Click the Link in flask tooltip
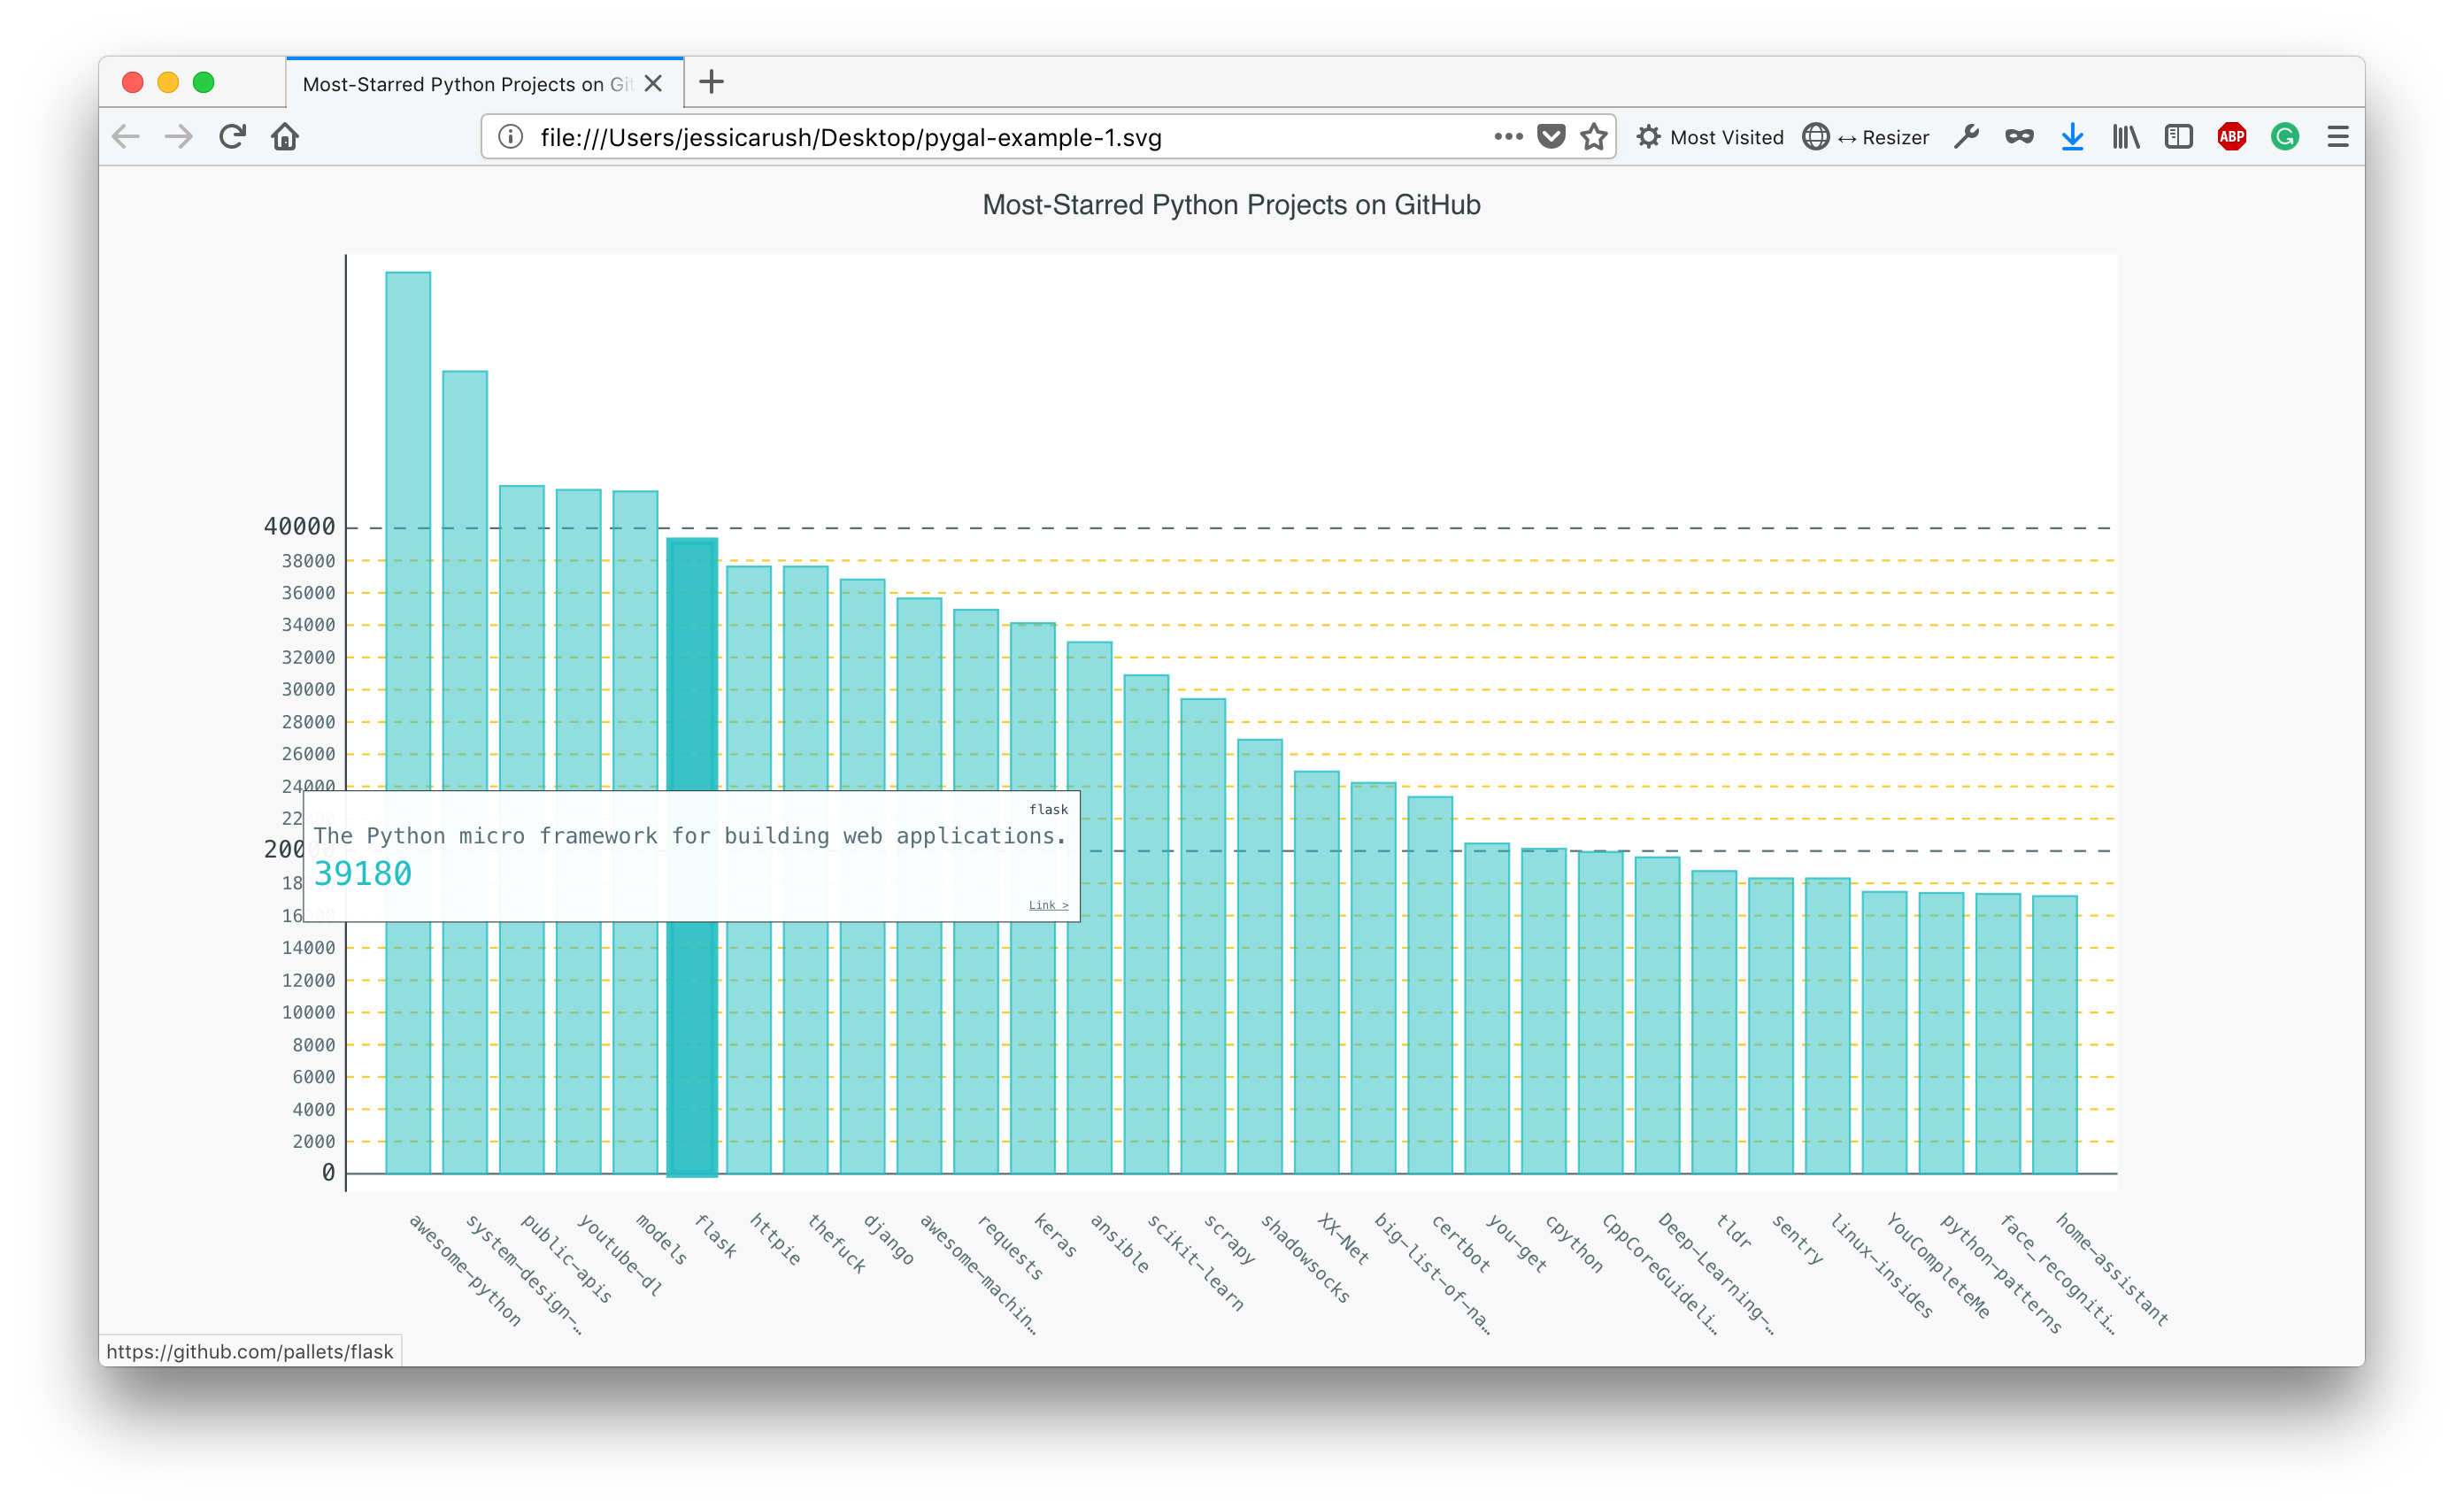The height and width of the screenshot is (1508, 2464). click(1048, 905)
